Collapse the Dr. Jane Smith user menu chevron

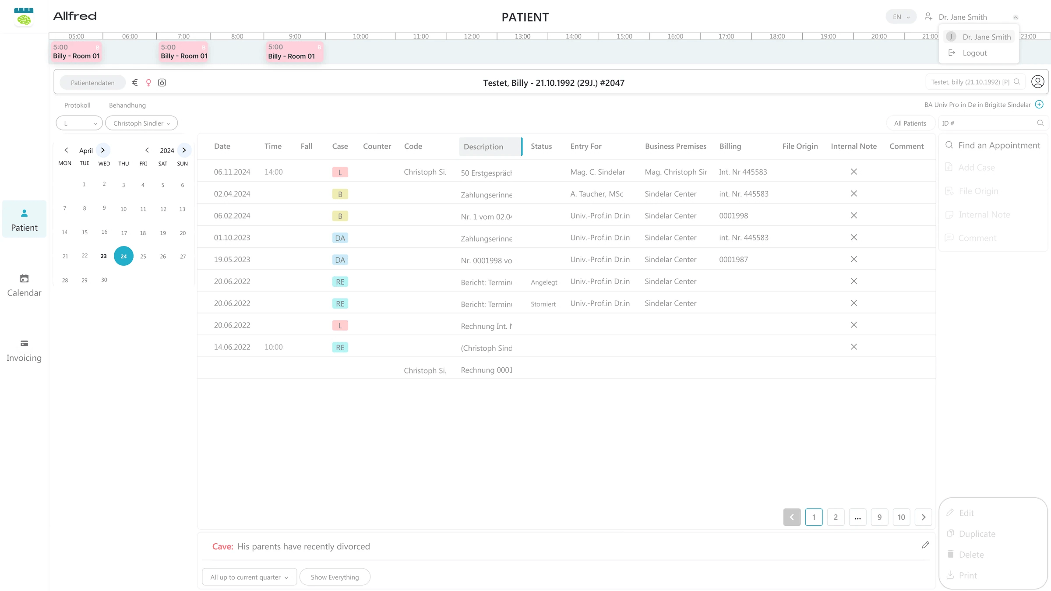1016,17
